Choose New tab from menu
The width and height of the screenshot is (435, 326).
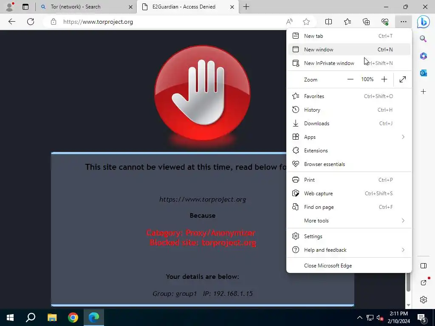tap(349, 36)
